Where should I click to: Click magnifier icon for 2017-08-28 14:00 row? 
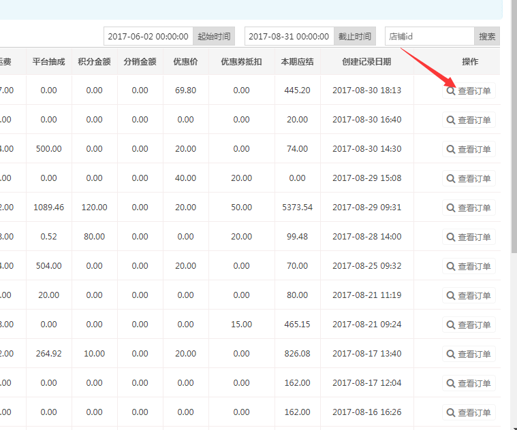pos(450,237)
